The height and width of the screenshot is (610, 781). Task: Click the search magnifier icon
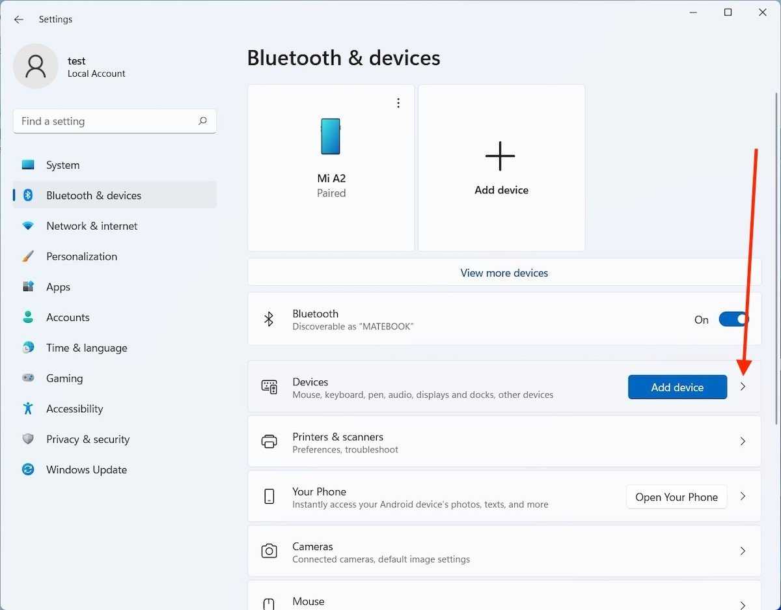pos(202,121)
